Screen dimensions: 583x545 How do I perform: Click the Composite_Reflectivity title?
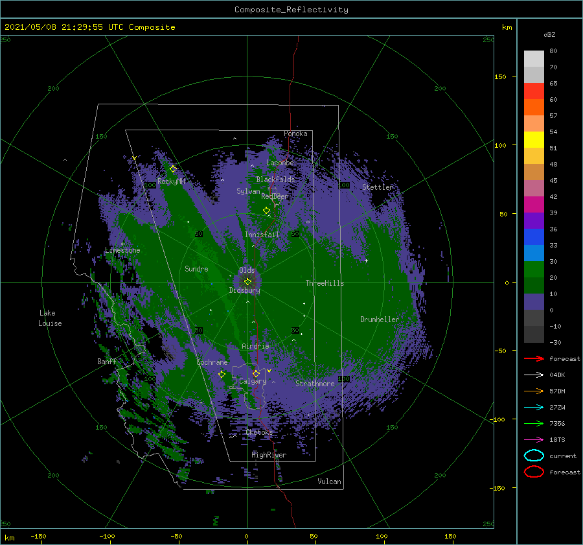pos(291,10)
